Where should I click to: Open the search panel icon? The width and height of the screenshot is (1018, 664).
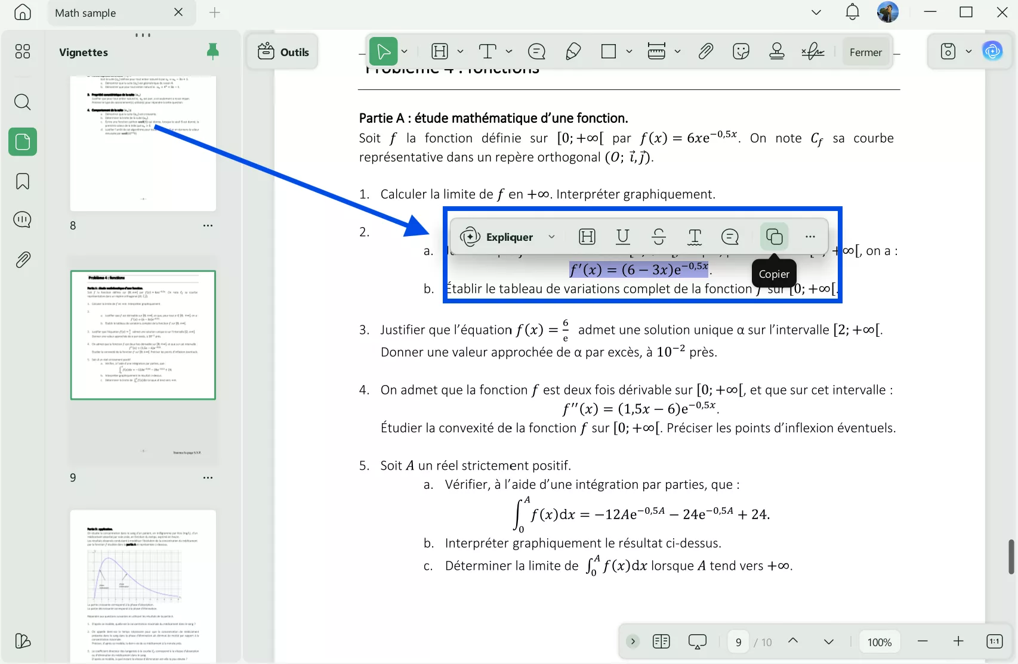[x=23, y=102]
